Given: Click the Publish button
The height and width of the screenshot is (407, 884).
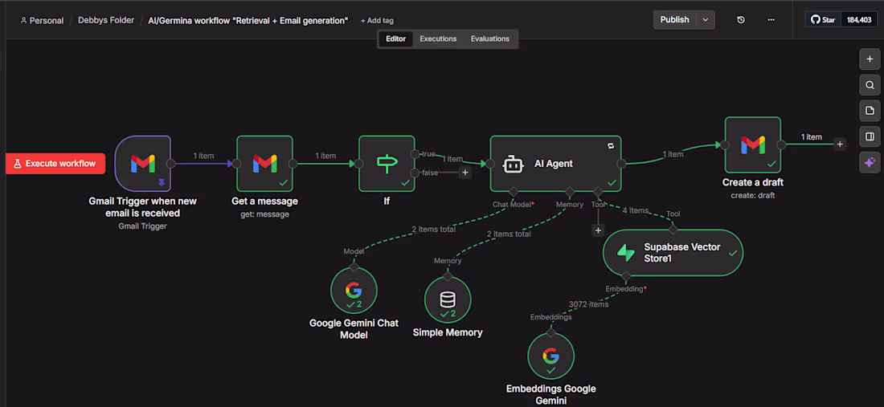Looking at the screenshot, I should pos(675,20).
